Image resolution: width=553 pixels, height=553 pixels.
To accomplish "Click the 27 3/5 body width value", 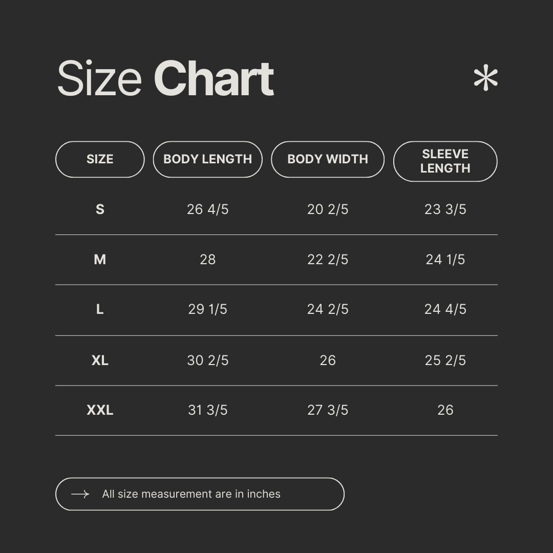I will point(327,410).
